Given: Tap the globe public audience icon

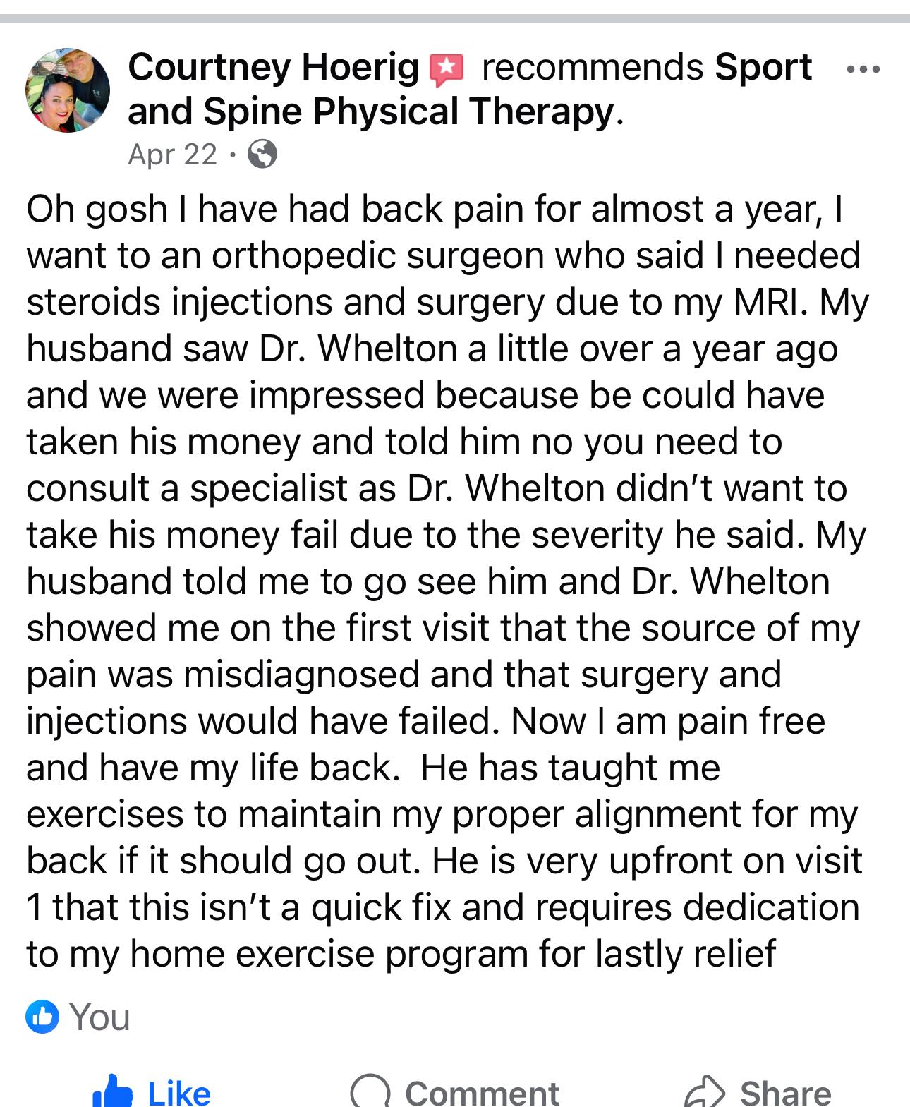Looking at the screenshot, I should point(262,154).
